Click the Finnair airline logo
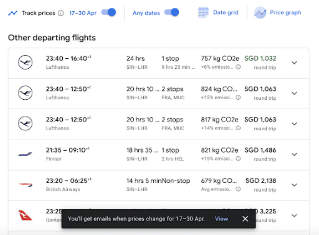Image resolution: width=319 pixels, height=235 pixels. [25, 154]
